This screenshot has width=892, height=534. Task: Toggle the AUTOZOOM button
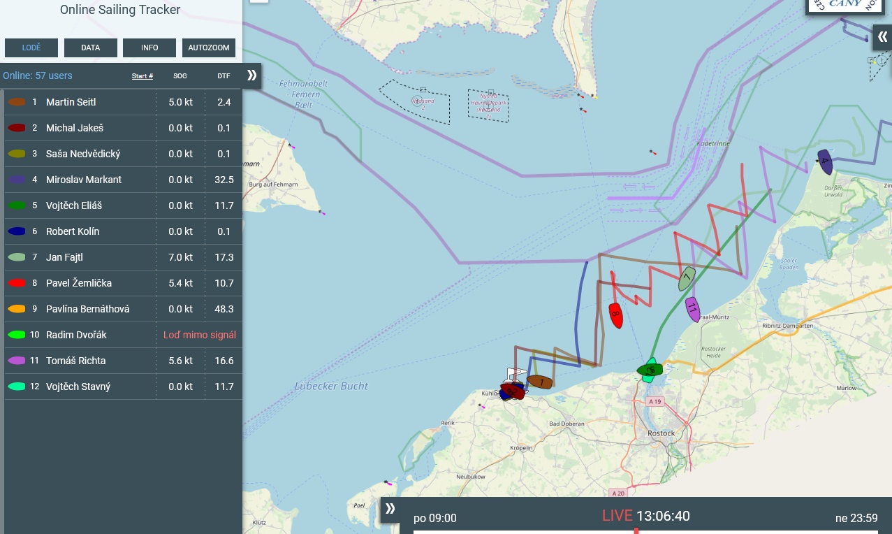[x=209, y=48]
